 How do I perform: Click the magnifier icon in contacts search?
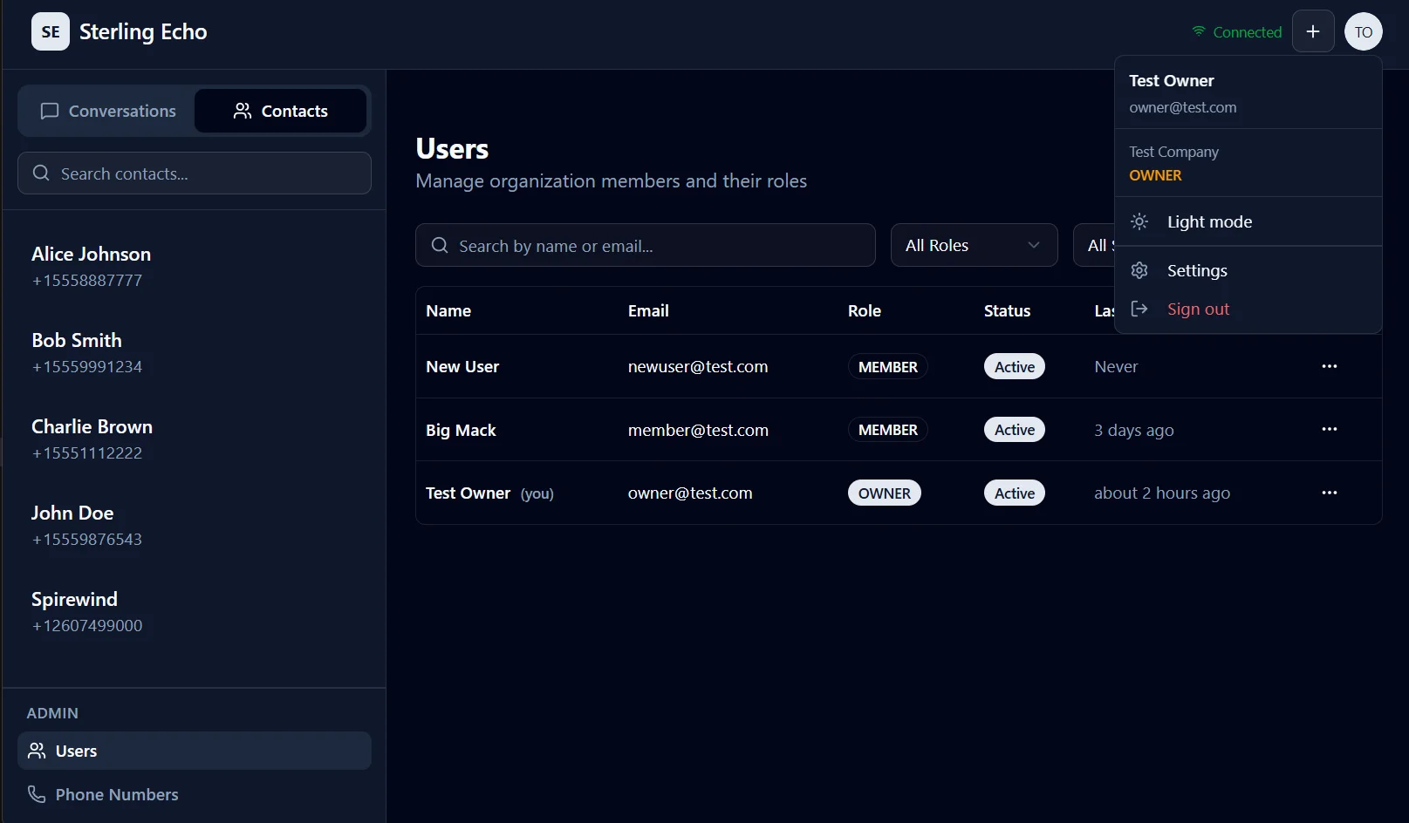point(41,173)
